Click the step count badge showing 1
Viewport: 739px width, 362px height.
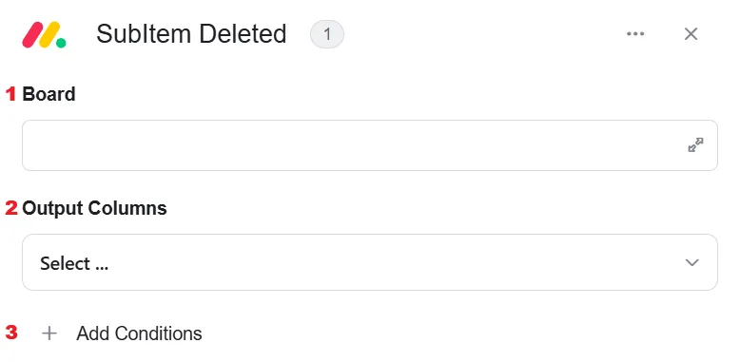click(327, 34)
